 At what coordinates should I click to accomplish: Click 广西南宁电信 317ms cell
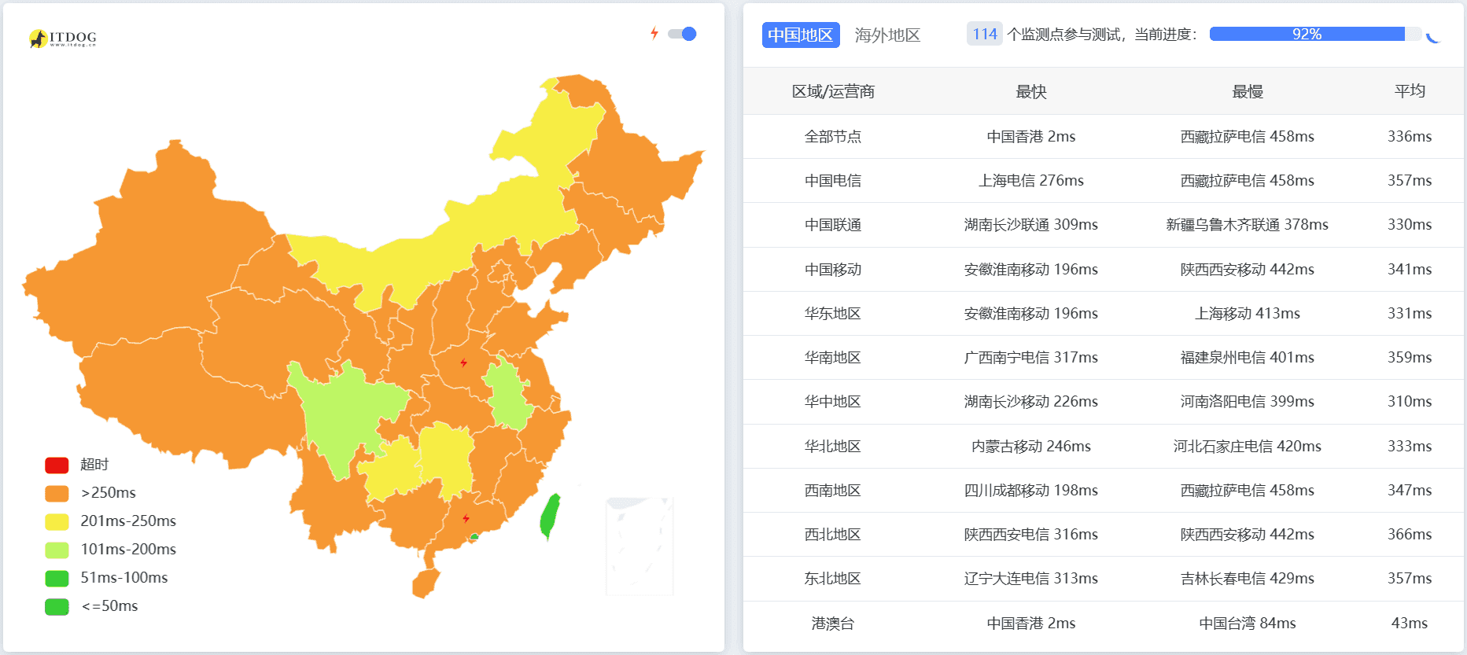click(1031, 357)
